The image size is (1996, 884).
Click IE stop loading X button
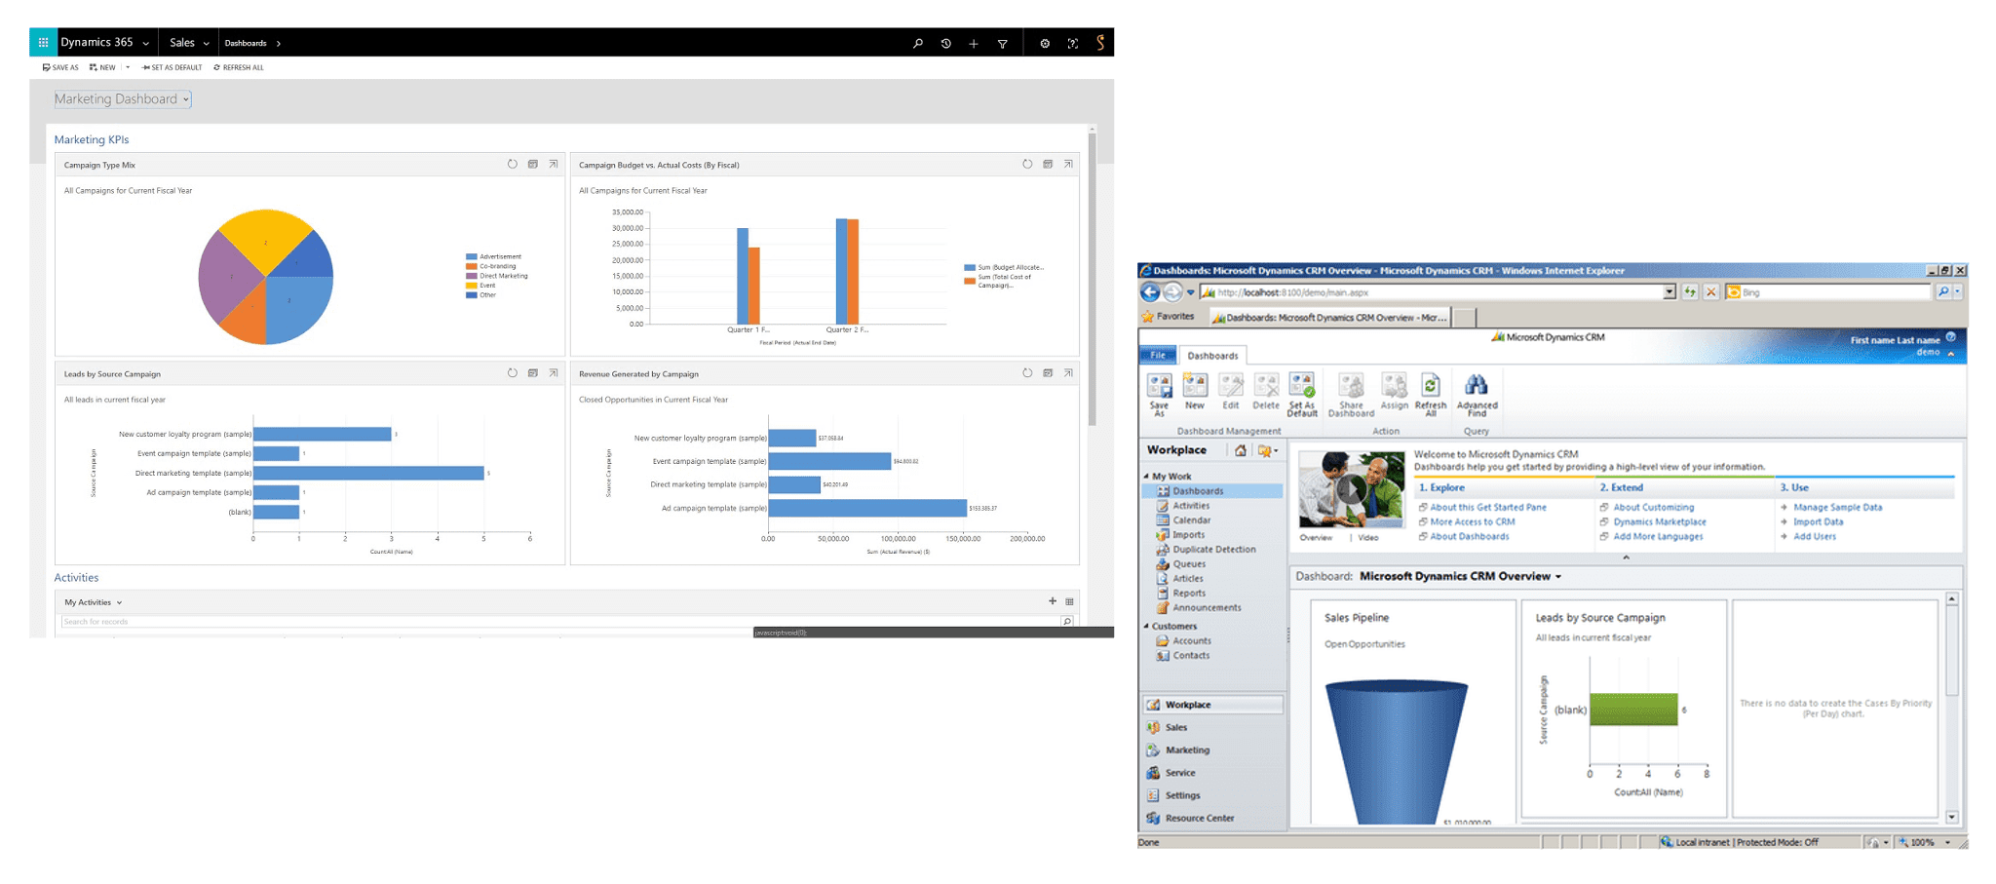tap(1710, 291)
